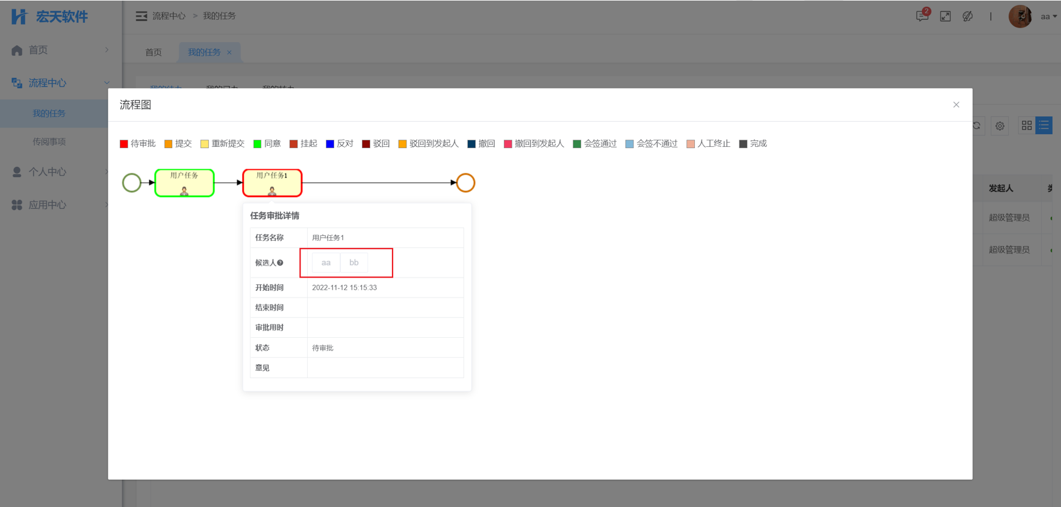Switch to list view
1061x507 pixels.
pyautogui.click(x=1044, y=125)
